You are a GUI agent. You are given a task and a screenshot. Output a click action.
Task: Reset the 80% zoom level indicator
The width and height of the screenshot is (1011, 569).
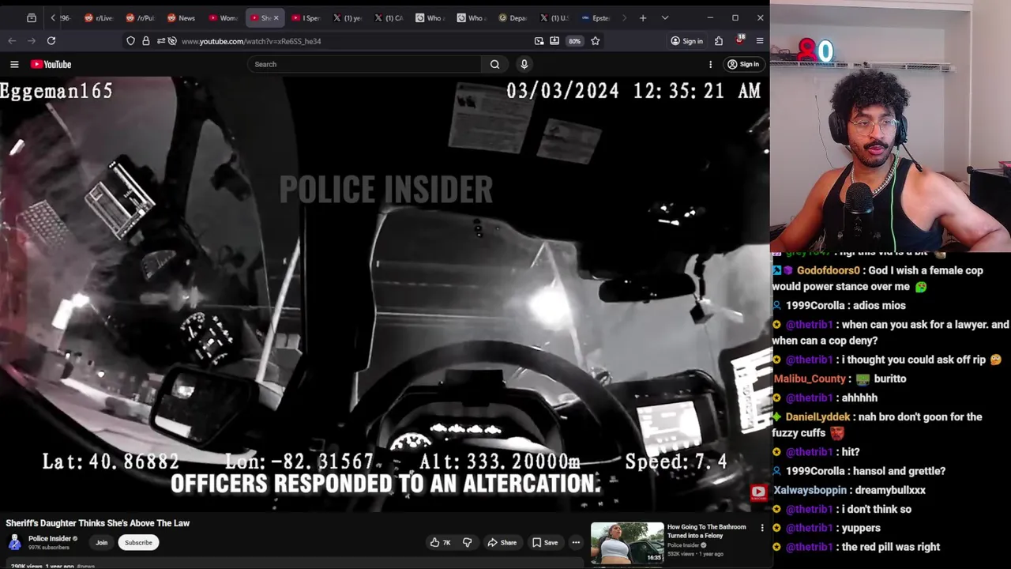[574, 41]
